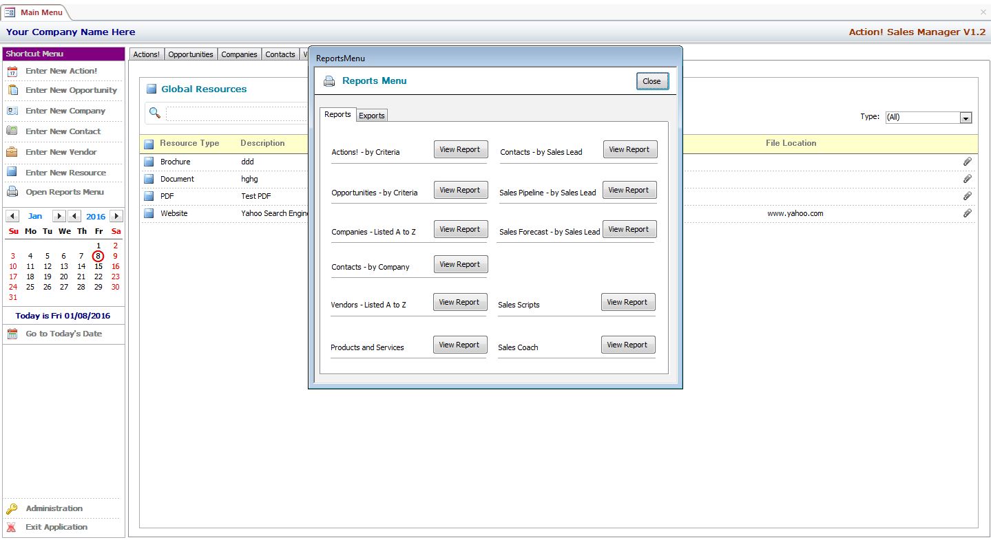
Task: Click the Enter New Opportunity icon
Action: click(12, 90)
